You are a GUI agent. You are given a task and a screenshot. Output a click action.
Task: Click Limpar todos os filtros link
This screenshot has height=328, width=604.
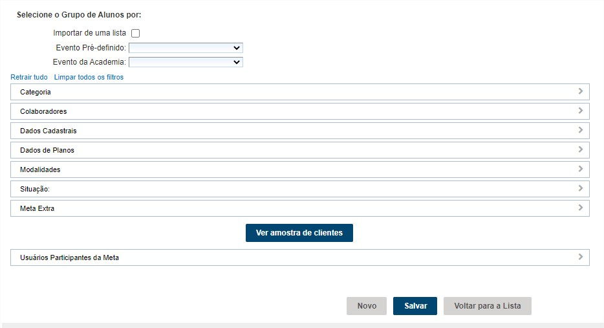tap(89, 77)
